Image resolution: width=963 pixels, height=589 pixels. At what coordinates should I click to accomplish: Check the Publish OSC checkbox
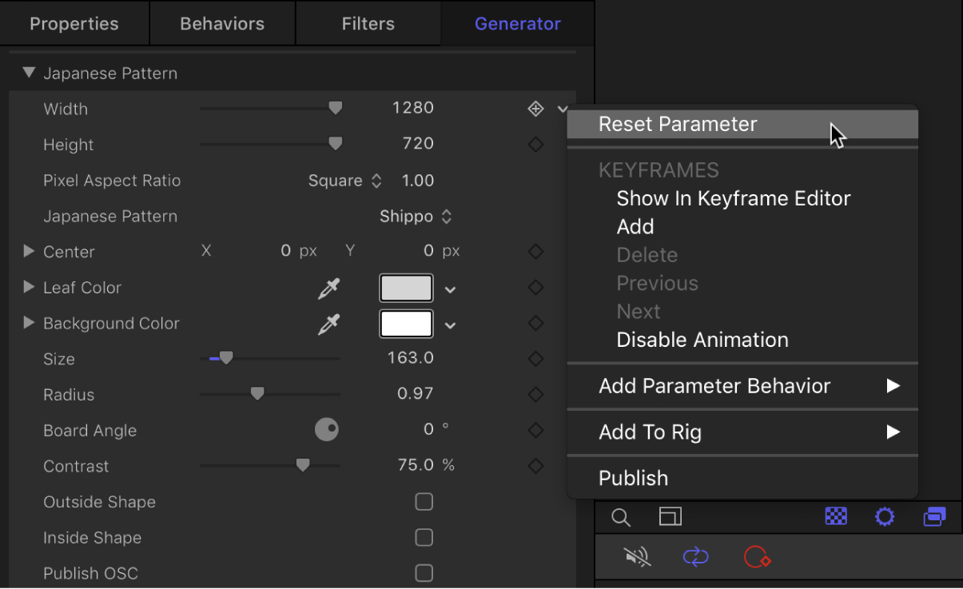(x=424, y=573)
